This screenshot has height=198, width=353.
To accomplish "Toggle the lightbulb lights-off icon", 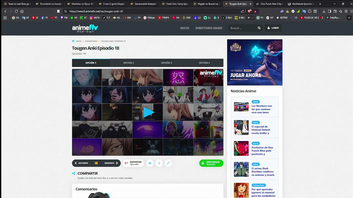I will 159,163.
